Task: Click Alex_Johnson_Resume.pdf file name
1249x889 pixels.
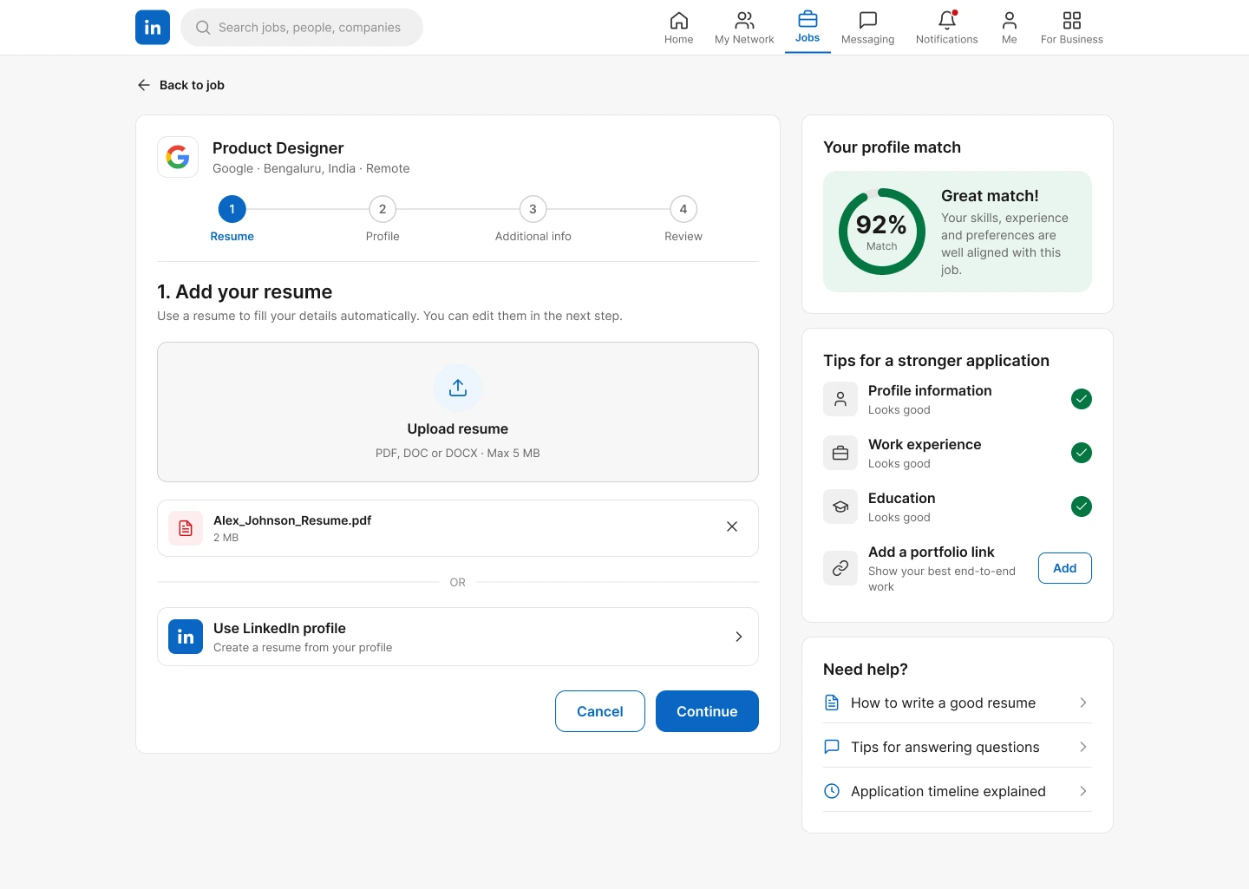Action: tap(292, 520)
